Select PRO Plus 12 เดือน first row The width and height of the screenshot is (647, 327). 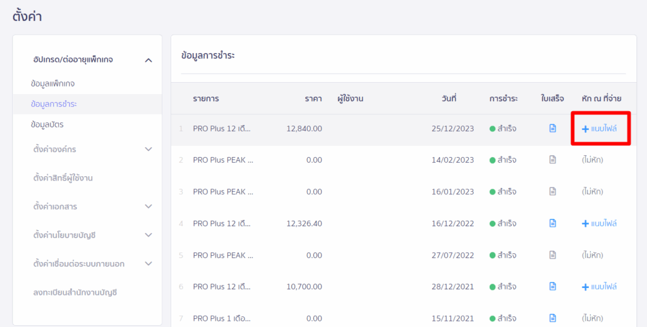[x=222, y=128]
